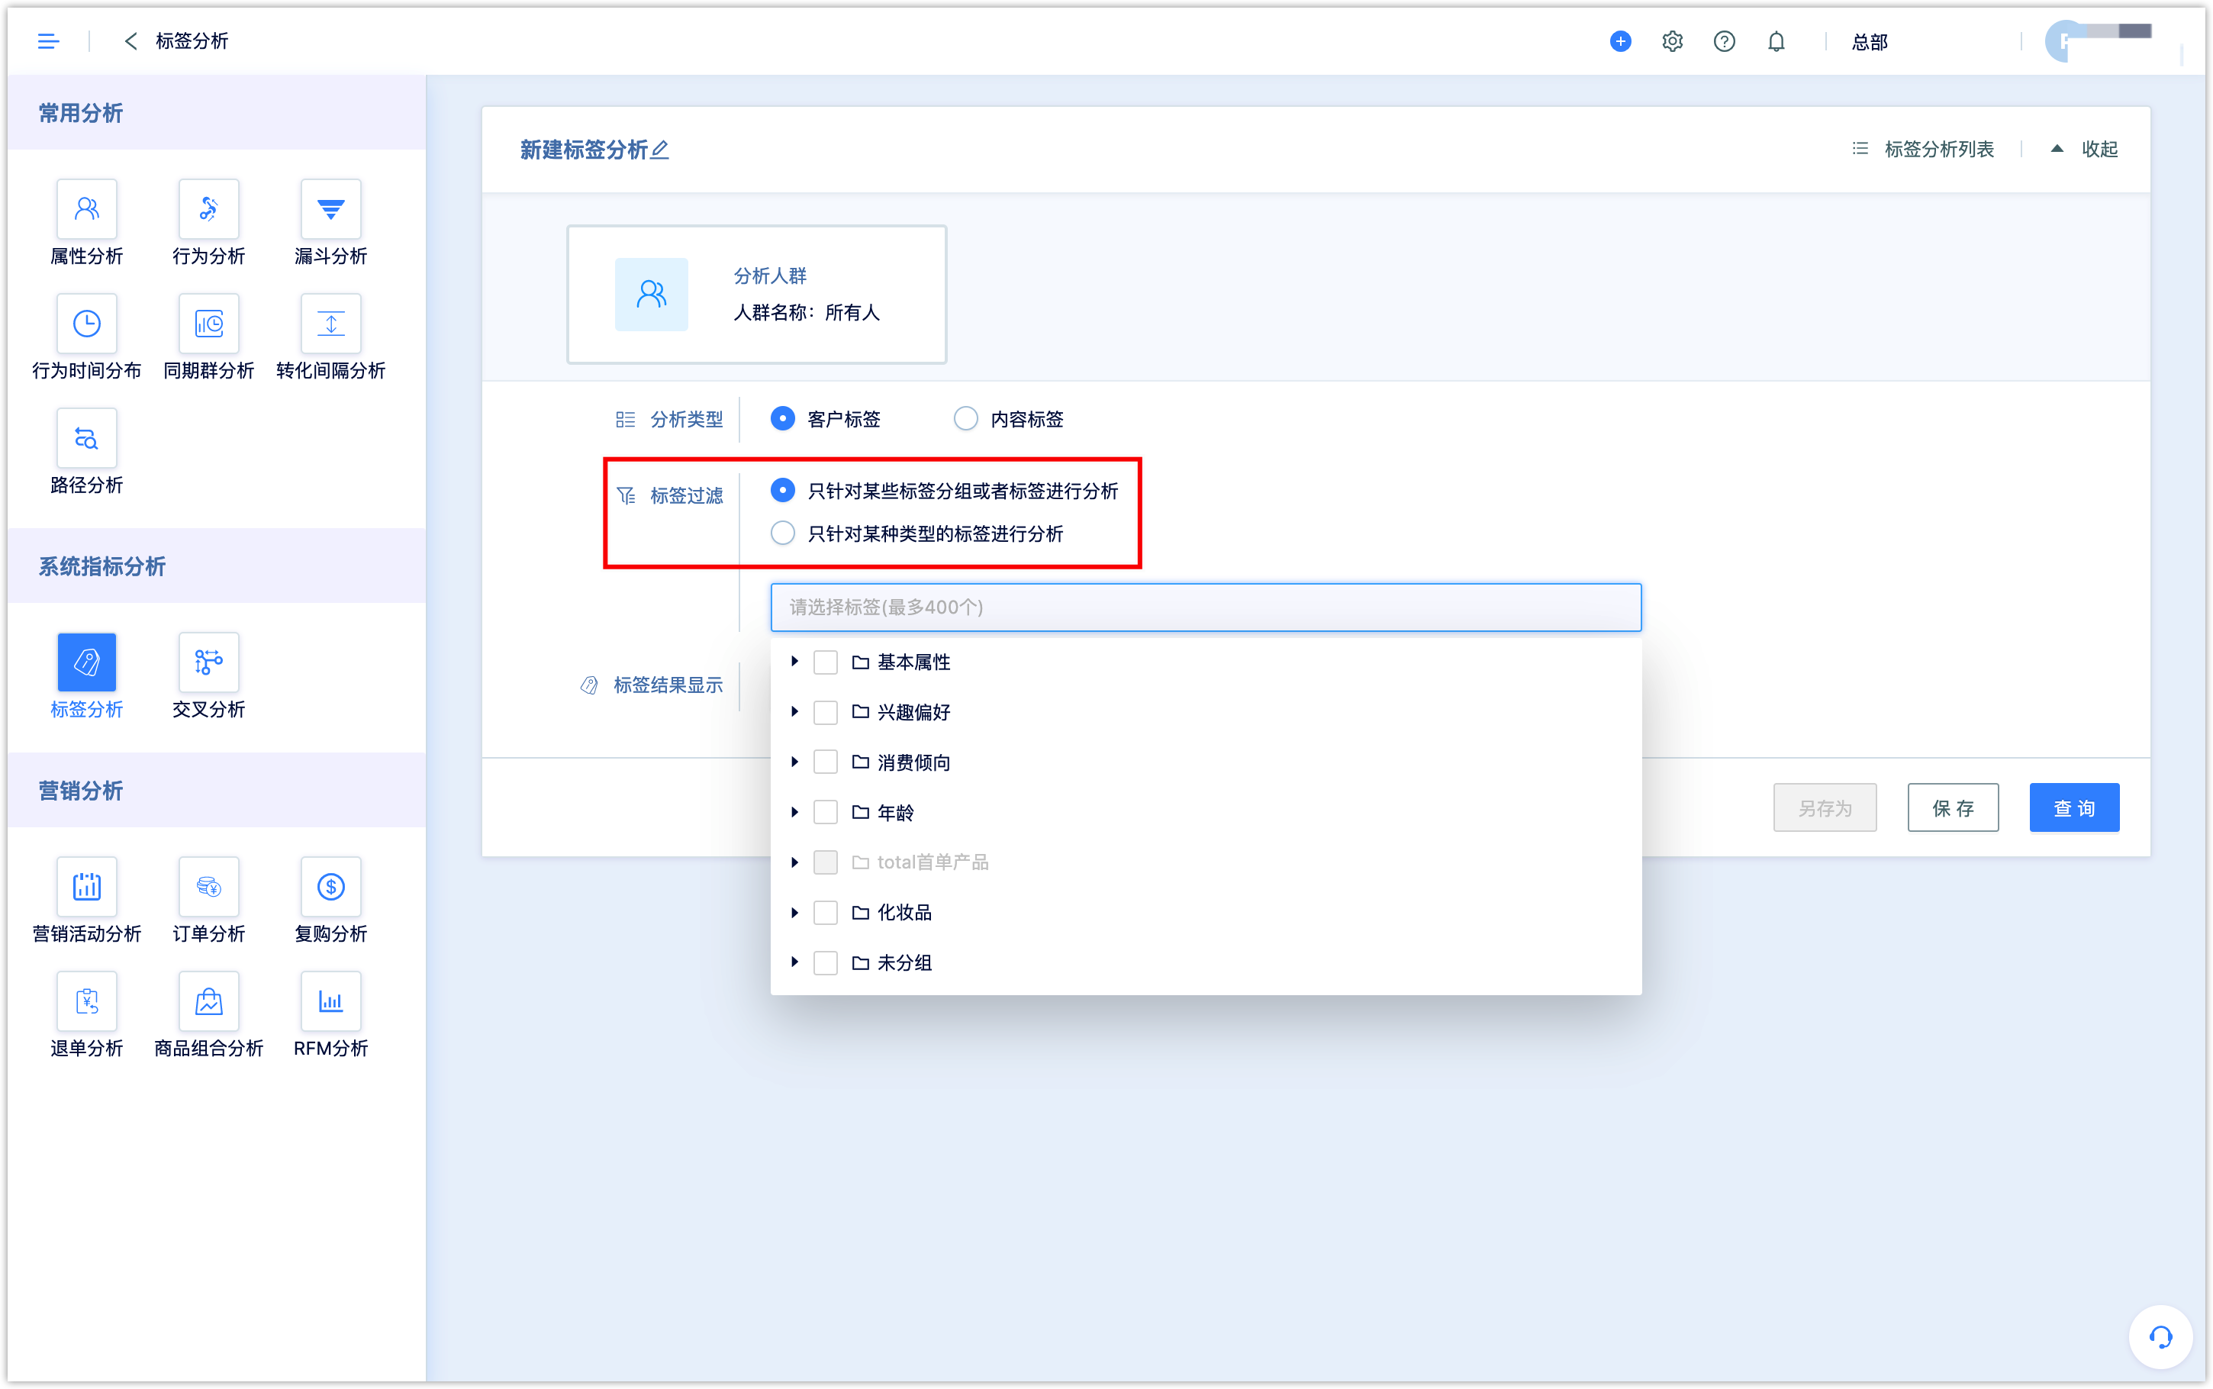The height and width of the screenshot is (1389, 2213).
Task: Expand the total首单产品 tree node
Action: 794,862
